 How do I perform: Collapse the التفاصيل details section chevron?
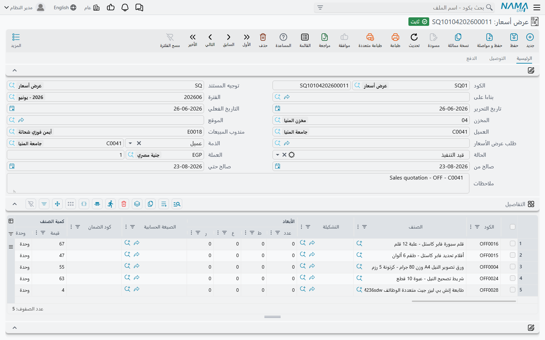[15, 204]
